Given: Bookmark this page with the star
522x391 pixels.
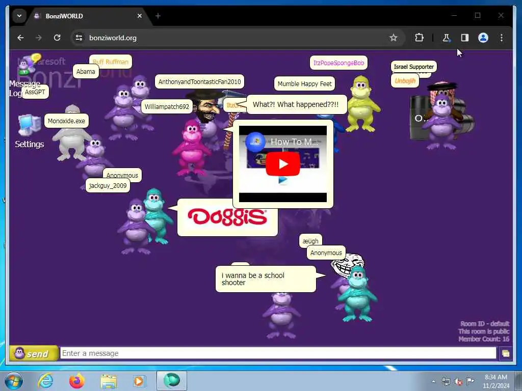Looking at the screenshot, I should click(x=394, y=38).
